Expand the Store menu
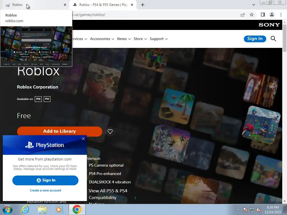The width and height of the screenshot is (287, 215). 140,39
